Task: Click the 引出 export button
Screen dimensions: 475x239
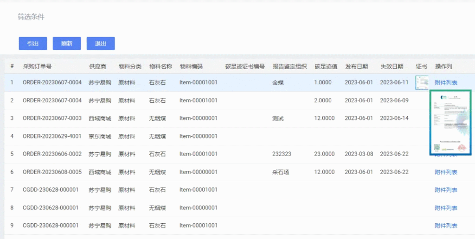Action: click(32, 44)
